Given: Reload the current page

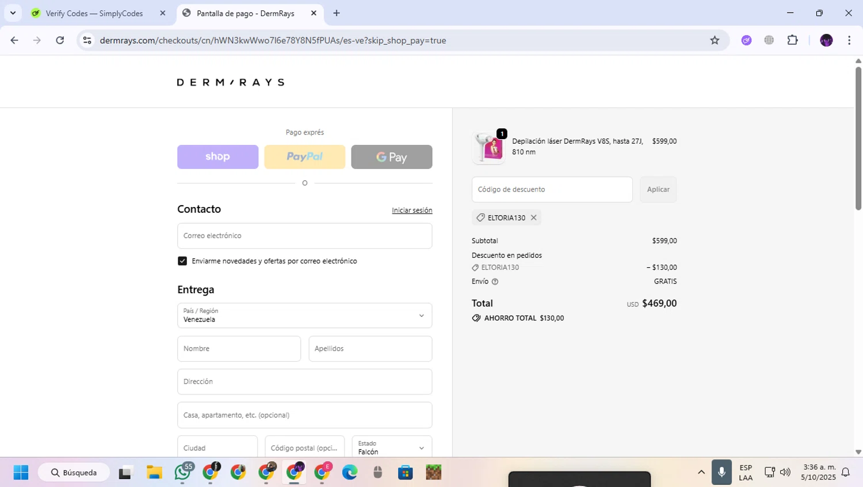Looking at the screenshot, I should [x=60, y=40].
